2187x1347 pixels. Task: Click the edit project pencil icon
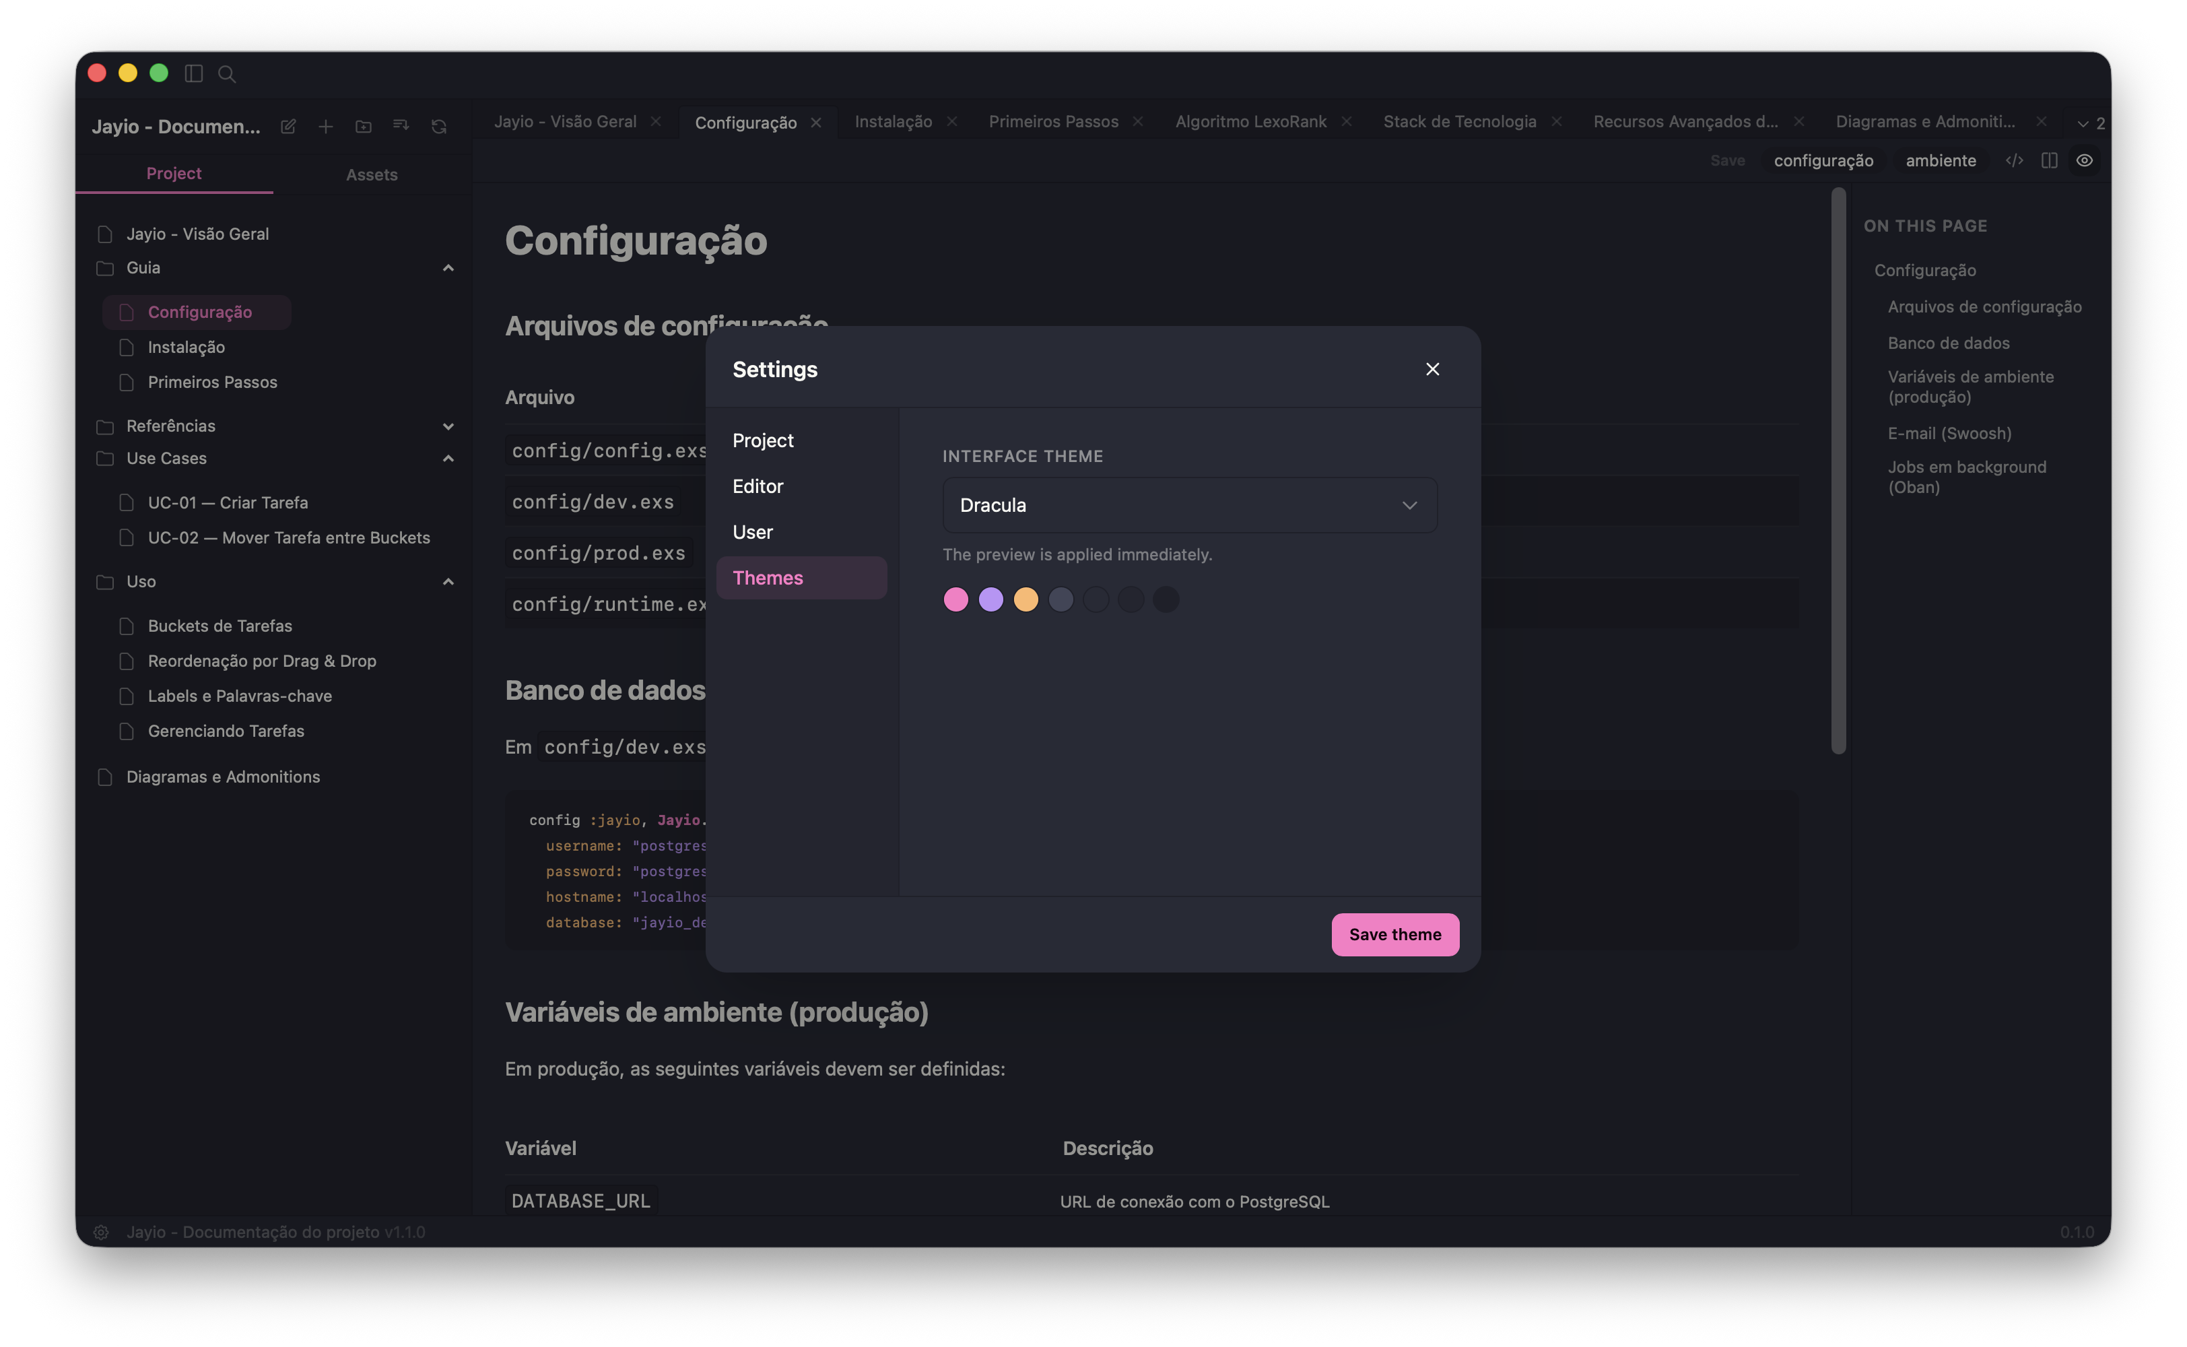click(288, 127)
